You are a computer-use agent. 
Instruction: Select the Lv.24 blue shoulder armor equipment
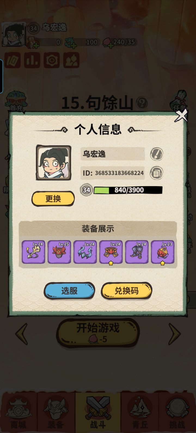click(85, 252)
